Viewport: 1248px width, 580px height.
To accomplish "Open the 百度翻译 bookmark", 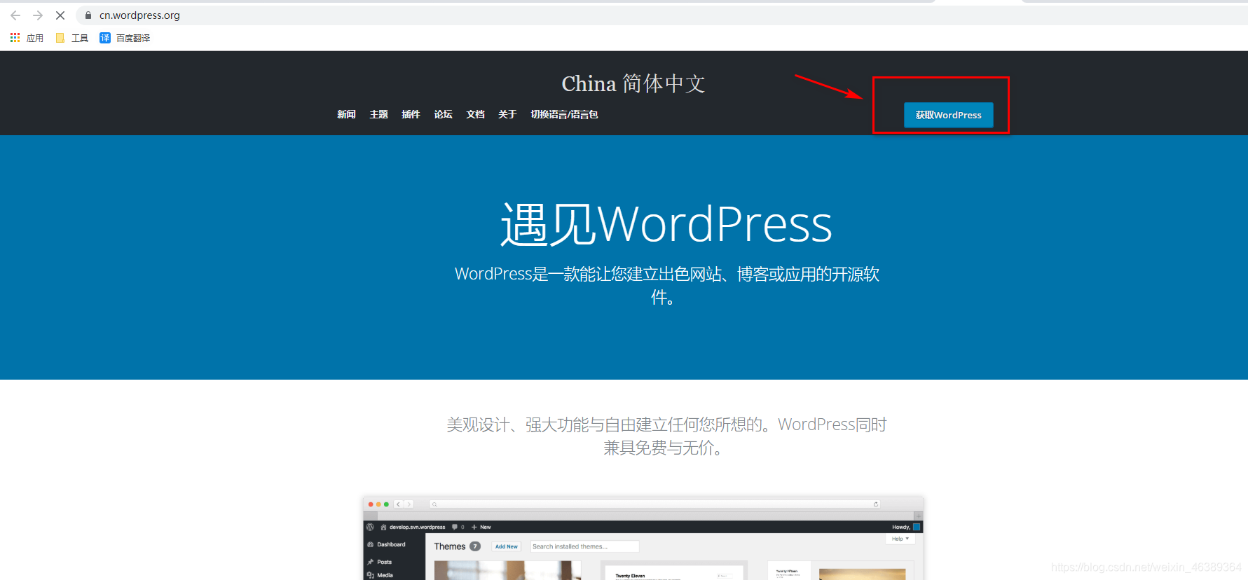I will [x=125, y=38].
